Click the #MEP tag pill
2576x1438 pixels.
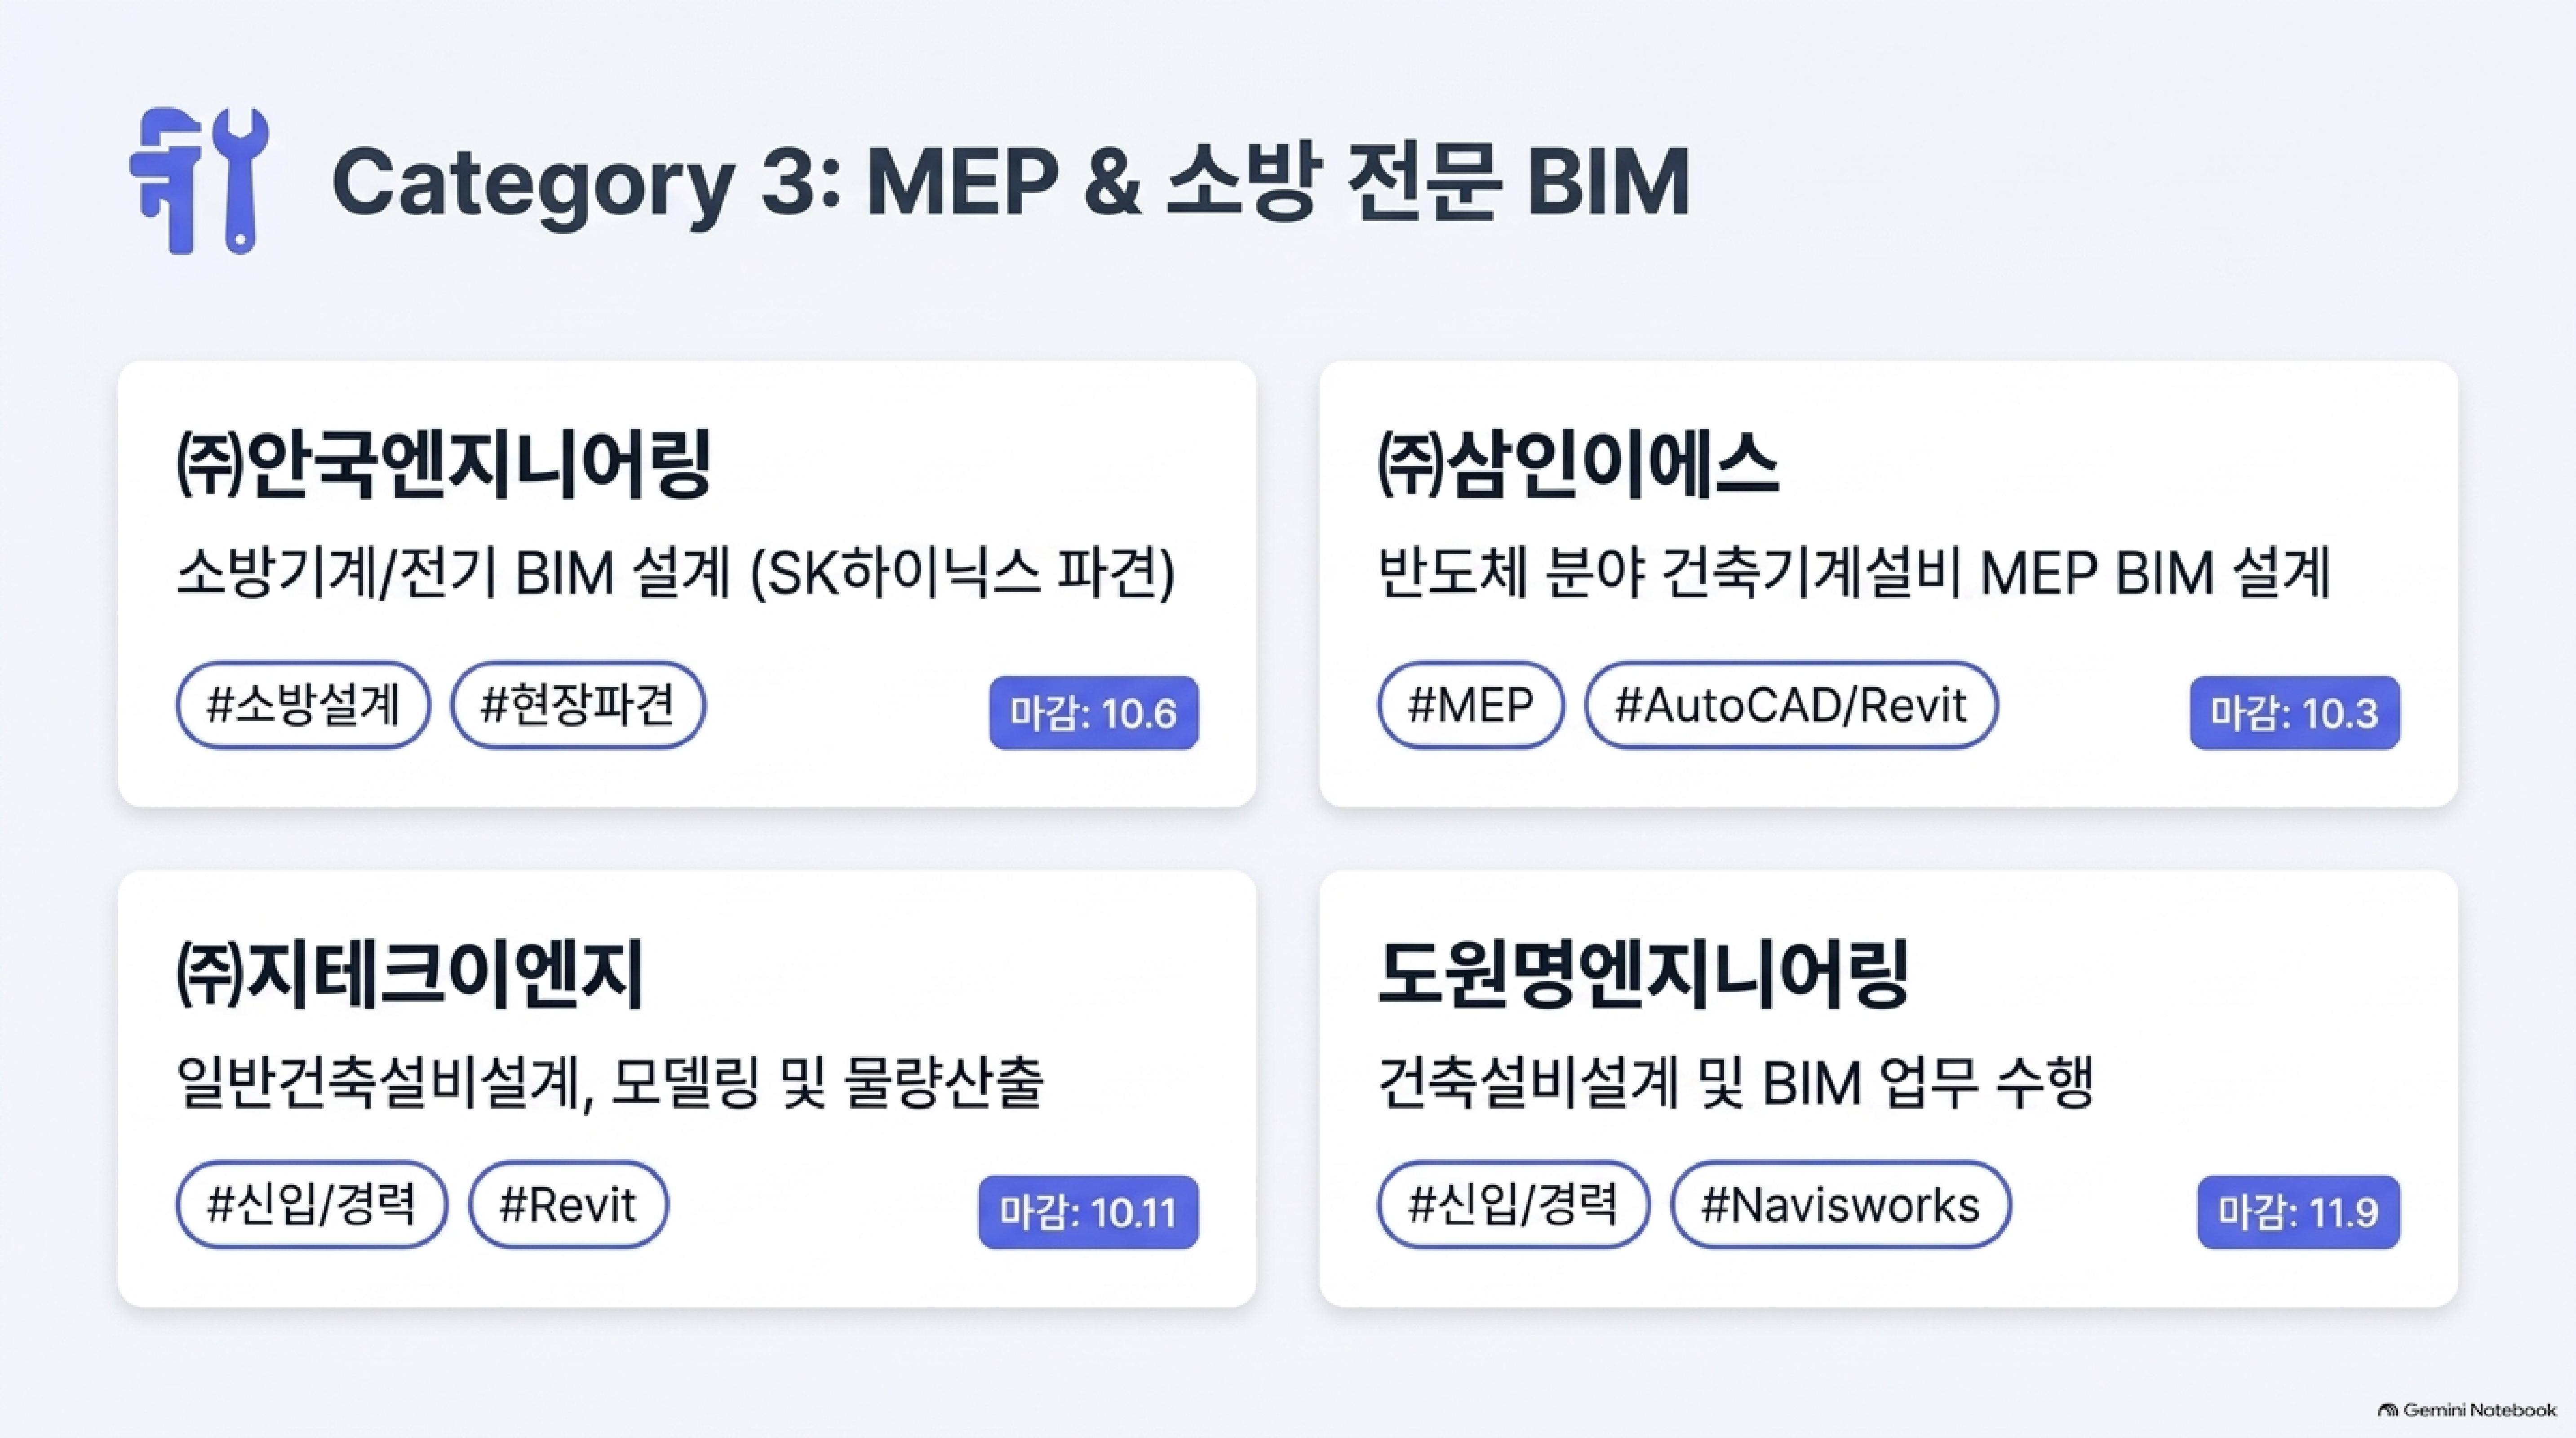click(x=1470, y=705)
